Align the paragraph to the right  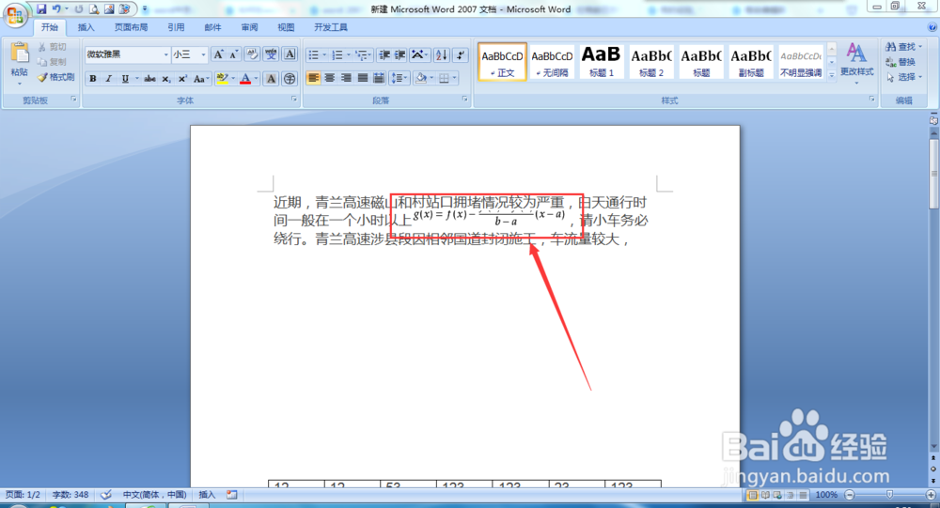(x=346, y=78)
